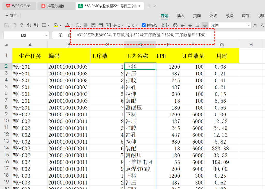The height and width of the screenshot is (189, 265).
Task: Open the 手动 dropdown
Action: [x=119, y=25]
